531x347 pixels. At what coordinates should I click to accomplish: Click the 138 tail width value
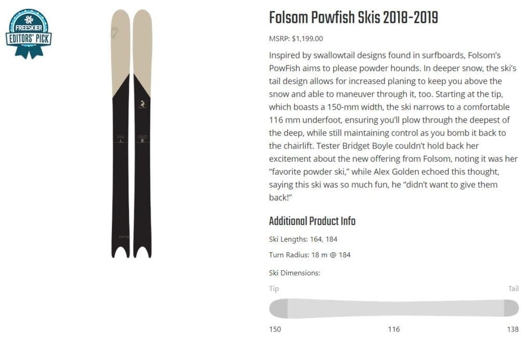tap(512, 329)
